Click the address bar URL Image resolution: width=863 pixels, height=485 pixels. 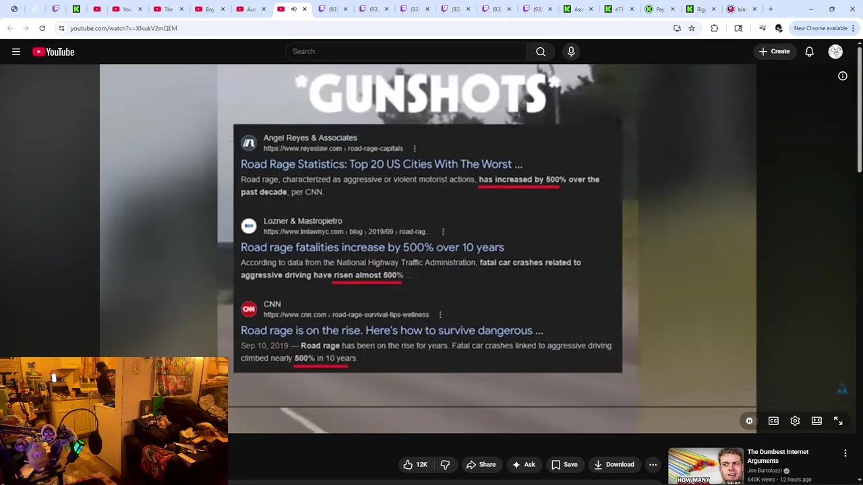pyautogui.click(x=123, y=28)
